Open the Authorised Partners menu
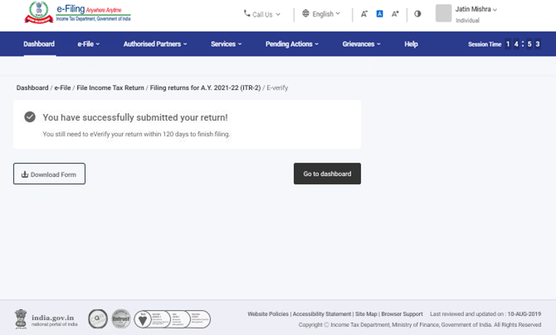Screen dimensions: 556x335 coord(155,44)
